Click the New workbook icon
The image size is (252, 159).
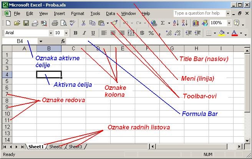(8, 23)
